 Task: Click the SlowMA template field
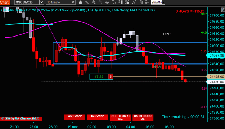coord(157,2)
